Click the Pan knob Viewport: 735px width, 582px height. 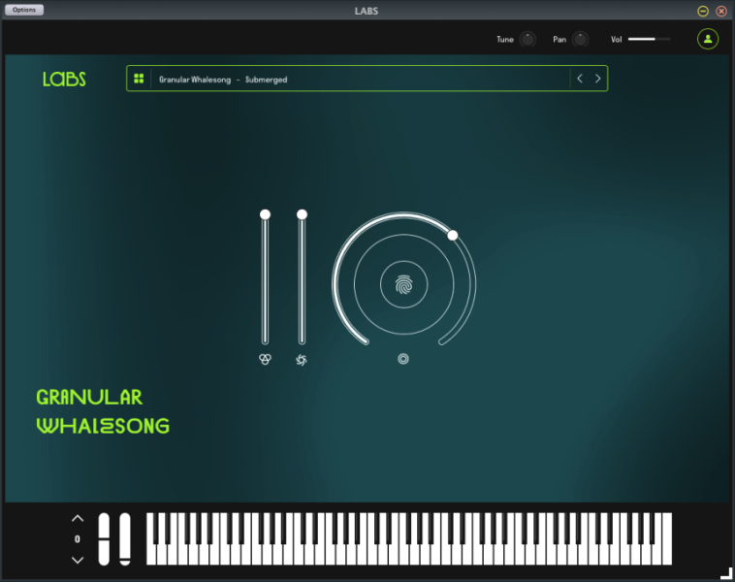click(x=580, y=40)
